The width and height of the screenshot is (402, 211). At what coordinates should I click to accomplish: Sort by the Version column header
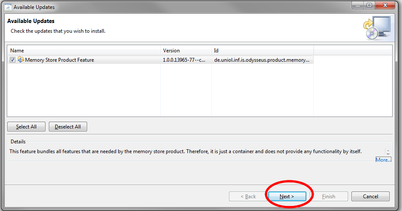[x=185, y=51]
